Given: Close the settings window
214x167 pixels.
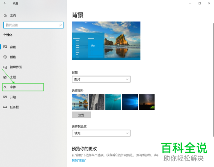Looking at the screenshot, I should (x=209, y=3).
